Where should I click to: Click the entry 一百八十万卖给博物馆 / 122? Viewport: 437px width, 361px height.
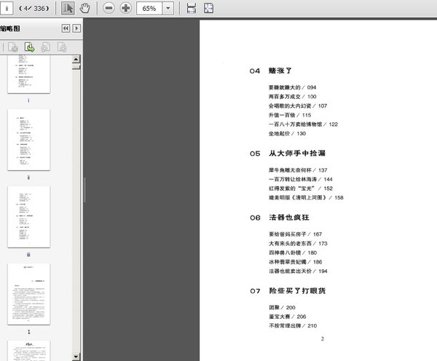click(303, 124)
